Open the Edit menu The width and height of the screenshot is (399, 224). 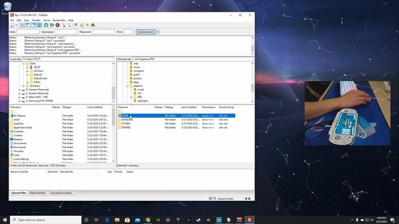pos(19,20)
